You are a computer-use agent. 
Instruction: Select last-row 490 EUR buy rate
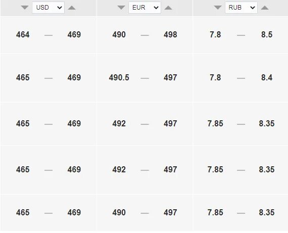[x=119, y=212]
